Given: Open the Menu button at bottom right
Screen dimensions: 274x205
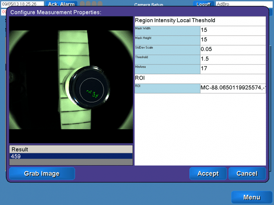Looking at the screenshot, I should (x=251, y=197).
